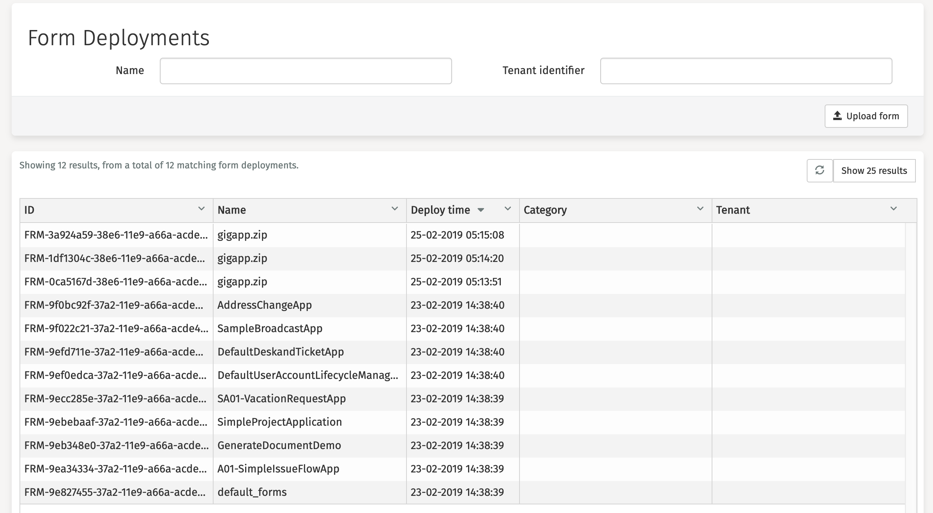Image resolution: width=933 pixels, height=513 pixels.
Task: Select the AddressChangeApp deployment row
Action: (265, 305)
